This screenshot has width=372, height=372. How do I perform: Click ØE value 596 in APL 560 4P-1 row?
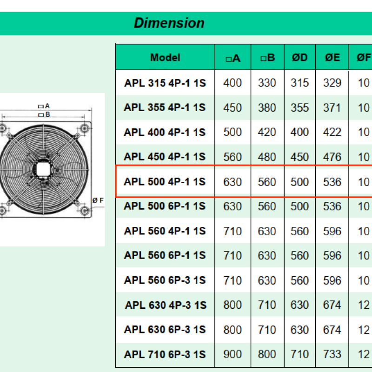pyautogui.click(x=332, y=232)
